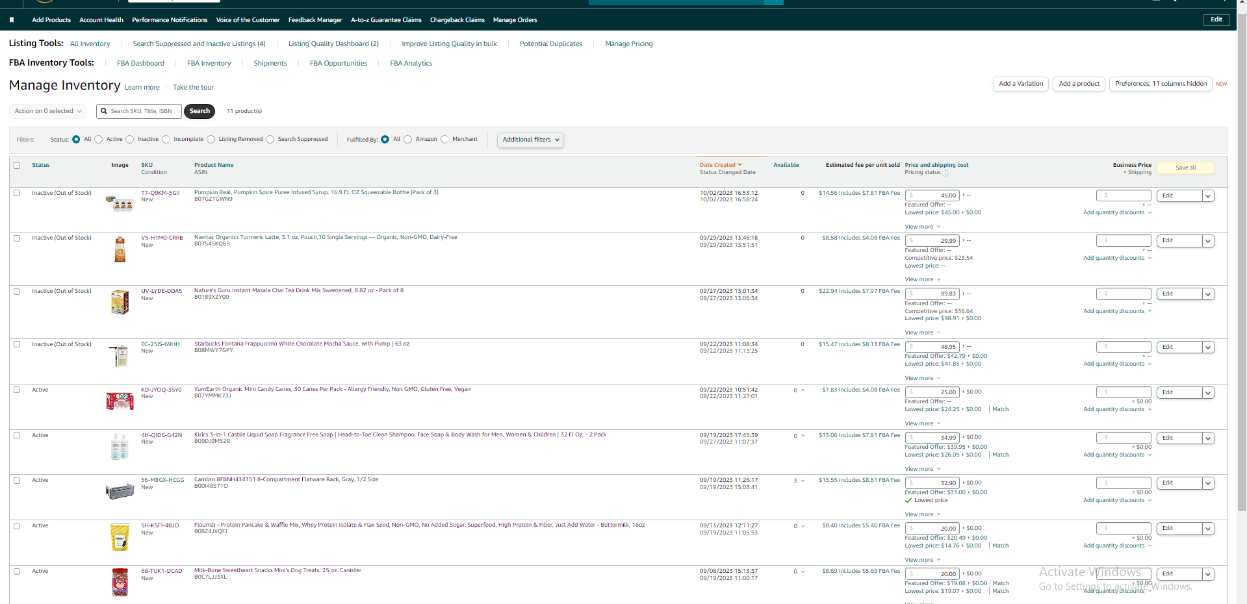Open the Nature's Guru Chai product thumbnail
Viewport: 1247px width, 604px height.
coord(120,302)
